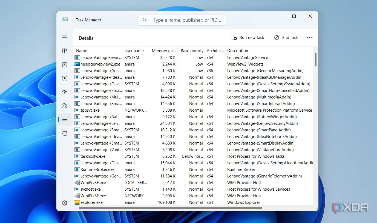Sort by Base priority column header
Image resolution: width=377 pixels, height=223 pixels.
coord(192,51)
